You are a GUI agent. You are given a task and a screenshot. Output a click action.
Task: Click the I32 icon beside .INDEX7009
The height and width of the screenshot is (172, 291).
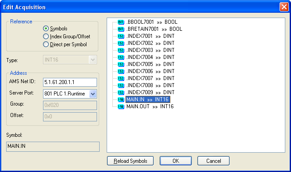pos(121,93)
